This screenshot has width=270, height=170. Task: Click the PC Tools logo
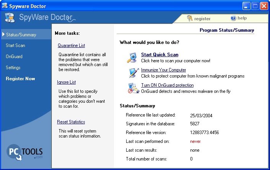[x=24, y=152]
